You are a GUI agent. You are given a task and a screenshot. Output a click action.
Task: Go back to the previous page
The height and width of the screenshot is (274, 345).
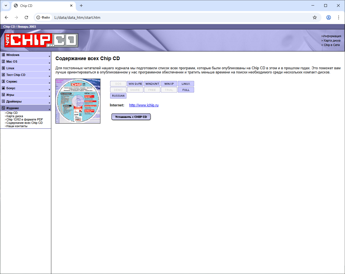point(6,17)
